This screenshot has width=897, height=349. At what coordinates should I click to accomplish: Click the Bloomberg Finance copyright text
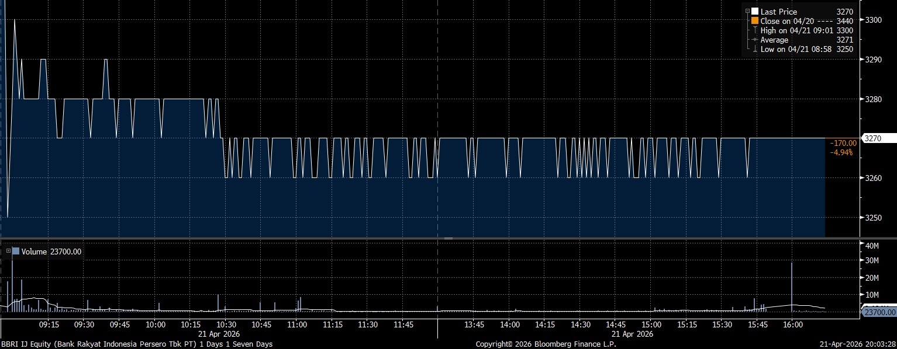point(545,344)
